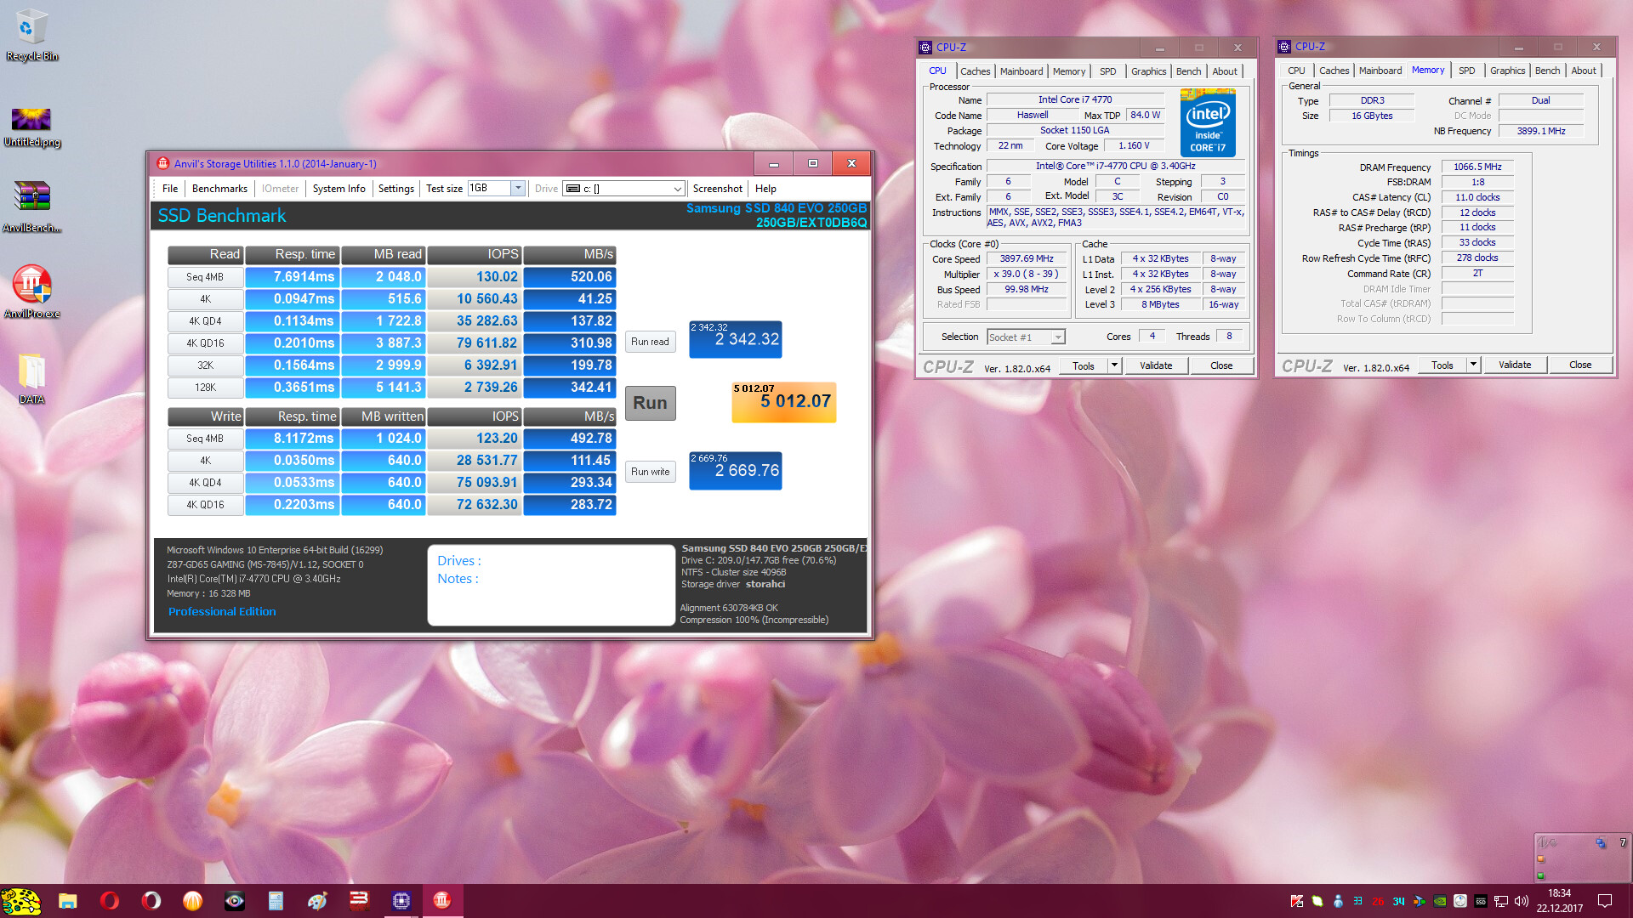Click the read score 2 342.32 box

735,339
